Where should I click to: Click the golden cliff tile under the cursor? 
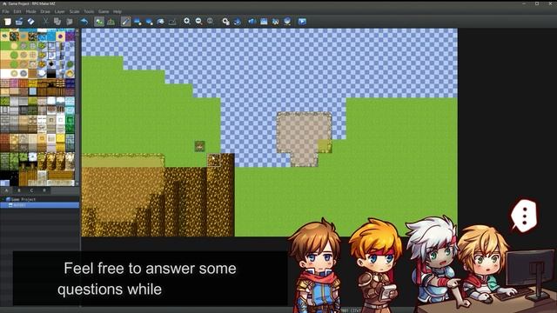[213, 160]
